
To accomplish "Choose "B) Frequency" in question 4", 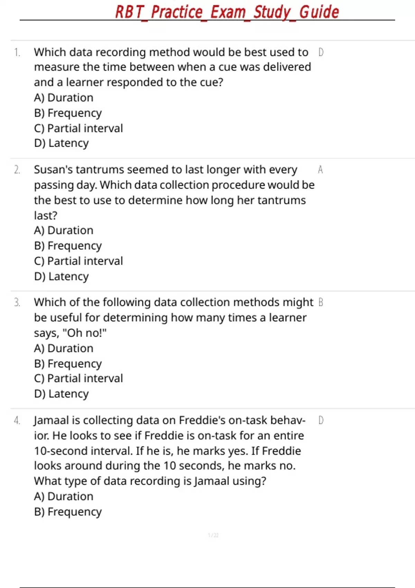I will pyautogui.click(x=68, y=512).
